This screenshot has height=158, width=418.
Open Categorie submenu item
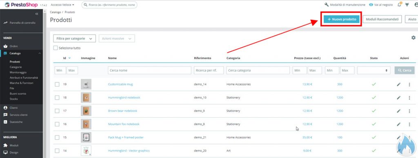(16, 67)
